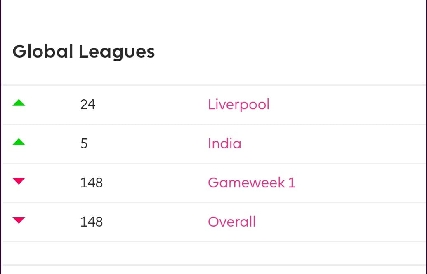Click the rank number 24 for Liverpool
This screenshot has width=427, height=274.
pos(89,104)
